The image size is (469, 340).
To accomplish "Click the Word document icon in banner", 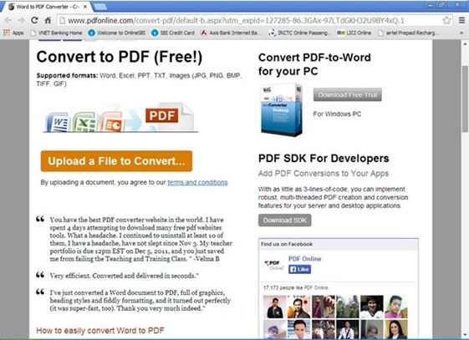I will coord(58,122).
